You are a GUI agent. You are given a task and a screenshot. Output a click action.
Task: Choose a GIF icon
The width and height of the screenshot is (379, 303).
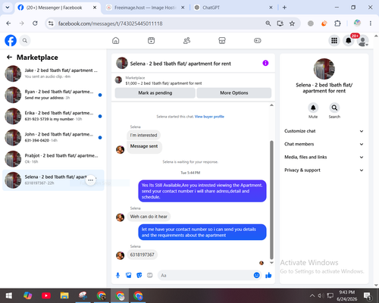(x=150, y=275)
